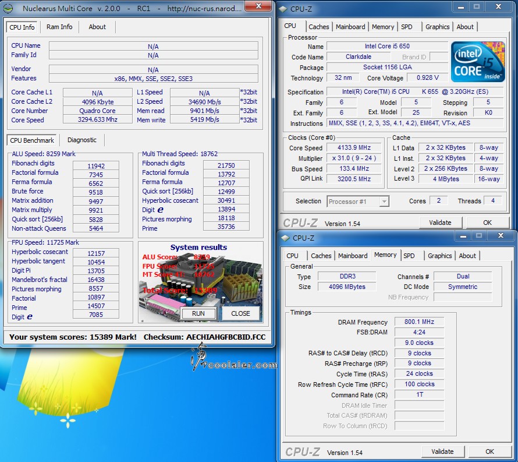
Task: Switch to the Diagnostic tab
Action: click(82, 140)
